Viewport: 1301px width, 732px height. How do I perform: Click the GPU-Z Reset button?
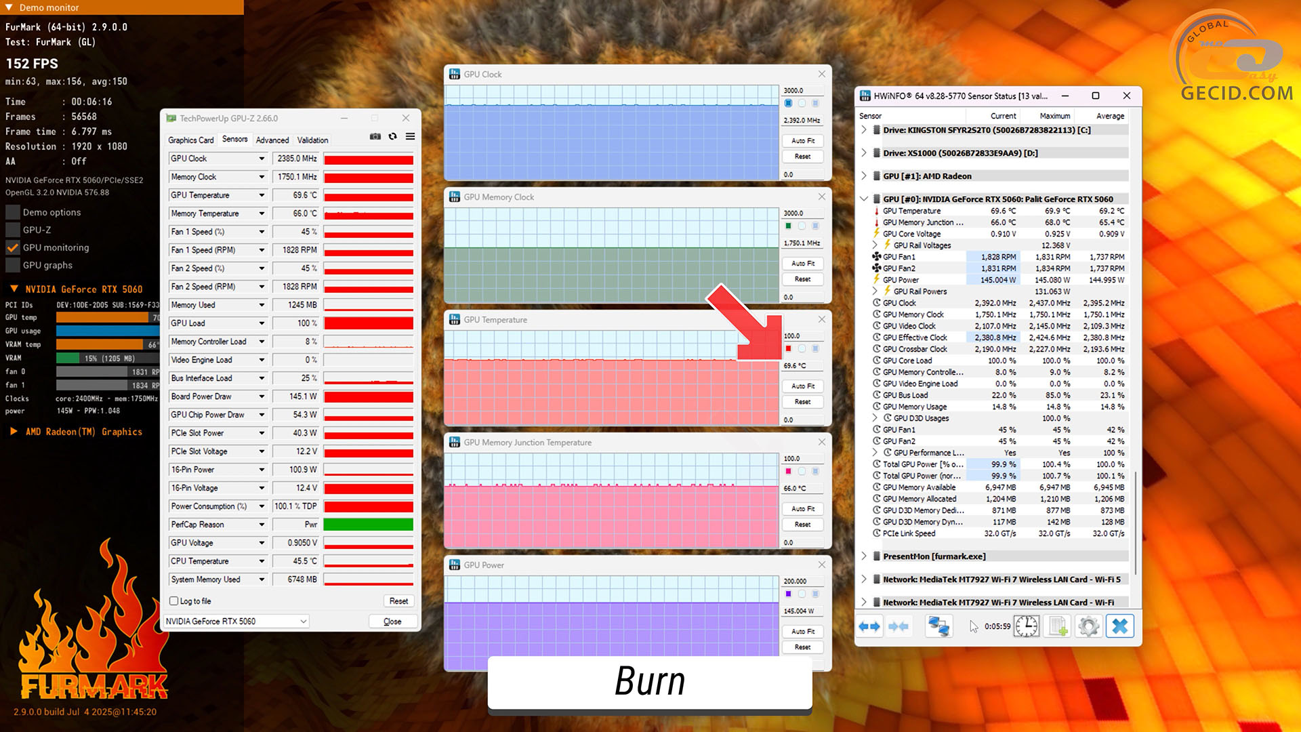(398, 601)
